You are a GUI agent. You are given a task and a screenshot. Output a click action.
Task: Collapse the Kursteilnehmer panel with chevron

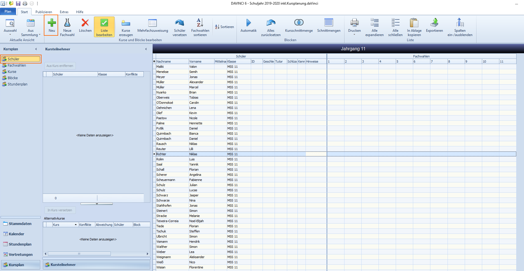pyautogui.click(x=146, y=49)
